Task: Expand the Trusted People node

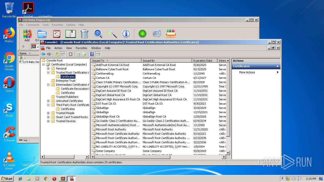Action: (48, 113)
